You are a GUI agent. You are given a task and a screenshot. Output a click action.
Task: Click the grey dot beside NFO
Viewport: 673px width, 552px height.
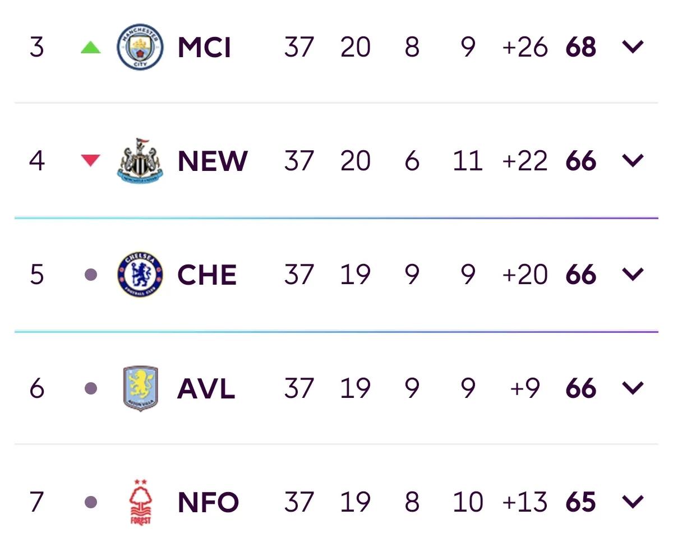point(91,502)
